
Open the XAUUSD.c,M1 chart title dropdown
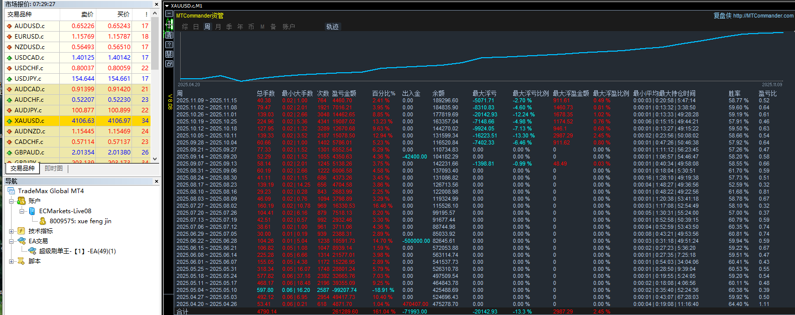pos(167,6)
